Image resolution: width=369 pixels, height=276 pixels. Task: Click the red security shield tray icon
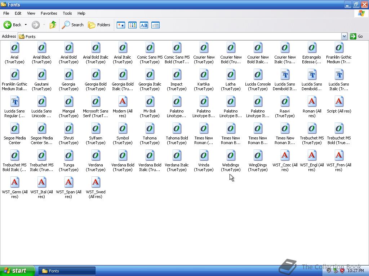pyautogui.click(x=342, y=271)
